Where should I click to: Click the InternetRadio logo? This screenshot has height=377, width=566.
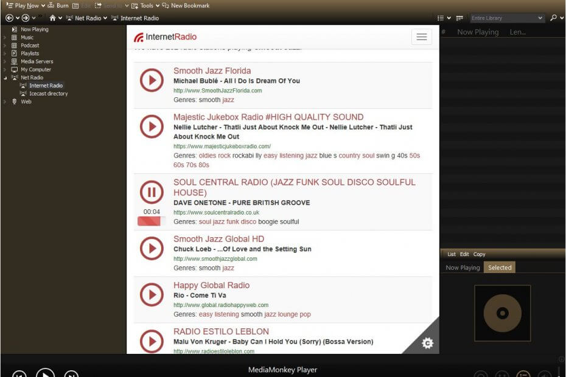click(166, 37)
